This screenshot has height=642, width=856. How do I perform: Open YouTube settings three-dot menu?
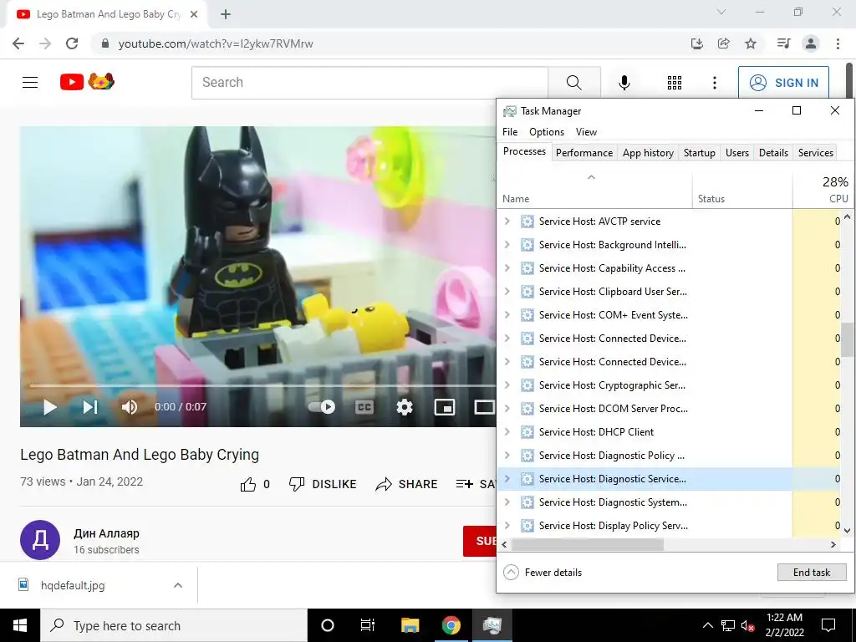[715, 83]
